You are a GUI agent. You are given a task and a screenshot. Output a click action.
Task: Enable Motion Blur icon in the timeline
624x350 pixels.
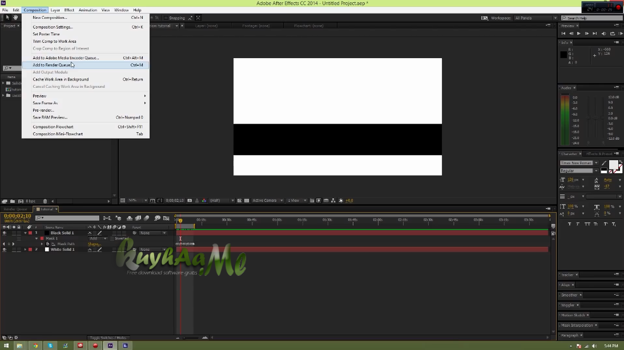[x=147, y=218]
